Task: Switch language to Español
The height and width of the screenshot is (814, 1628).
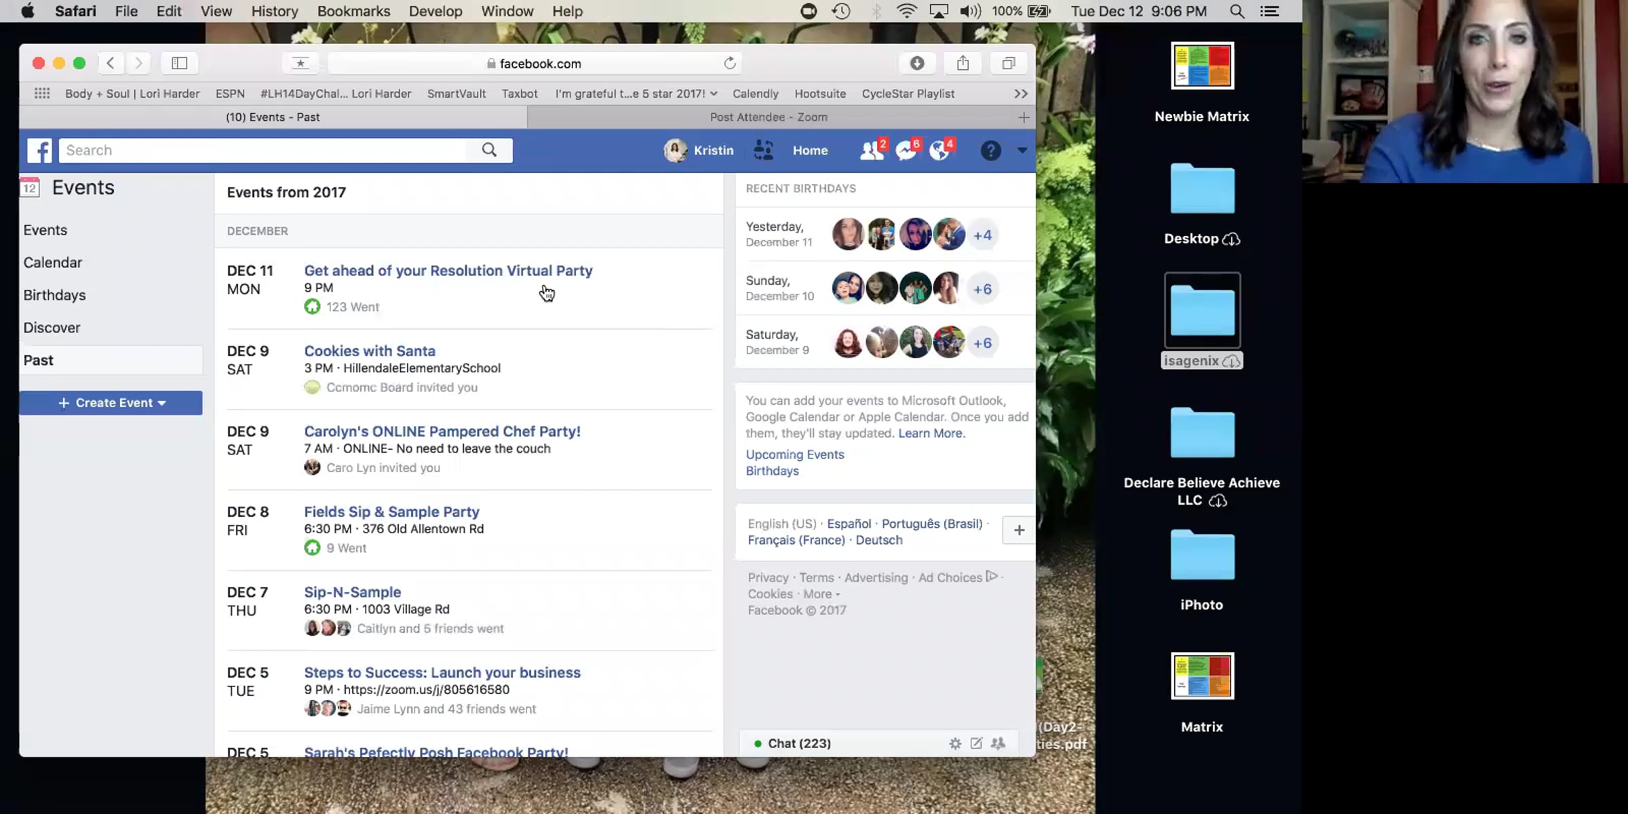Action: (x=849, y=524)
